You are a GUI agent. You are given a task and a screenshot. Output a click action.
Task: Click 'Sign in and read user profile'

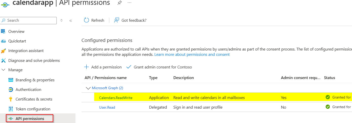[198, 107]
